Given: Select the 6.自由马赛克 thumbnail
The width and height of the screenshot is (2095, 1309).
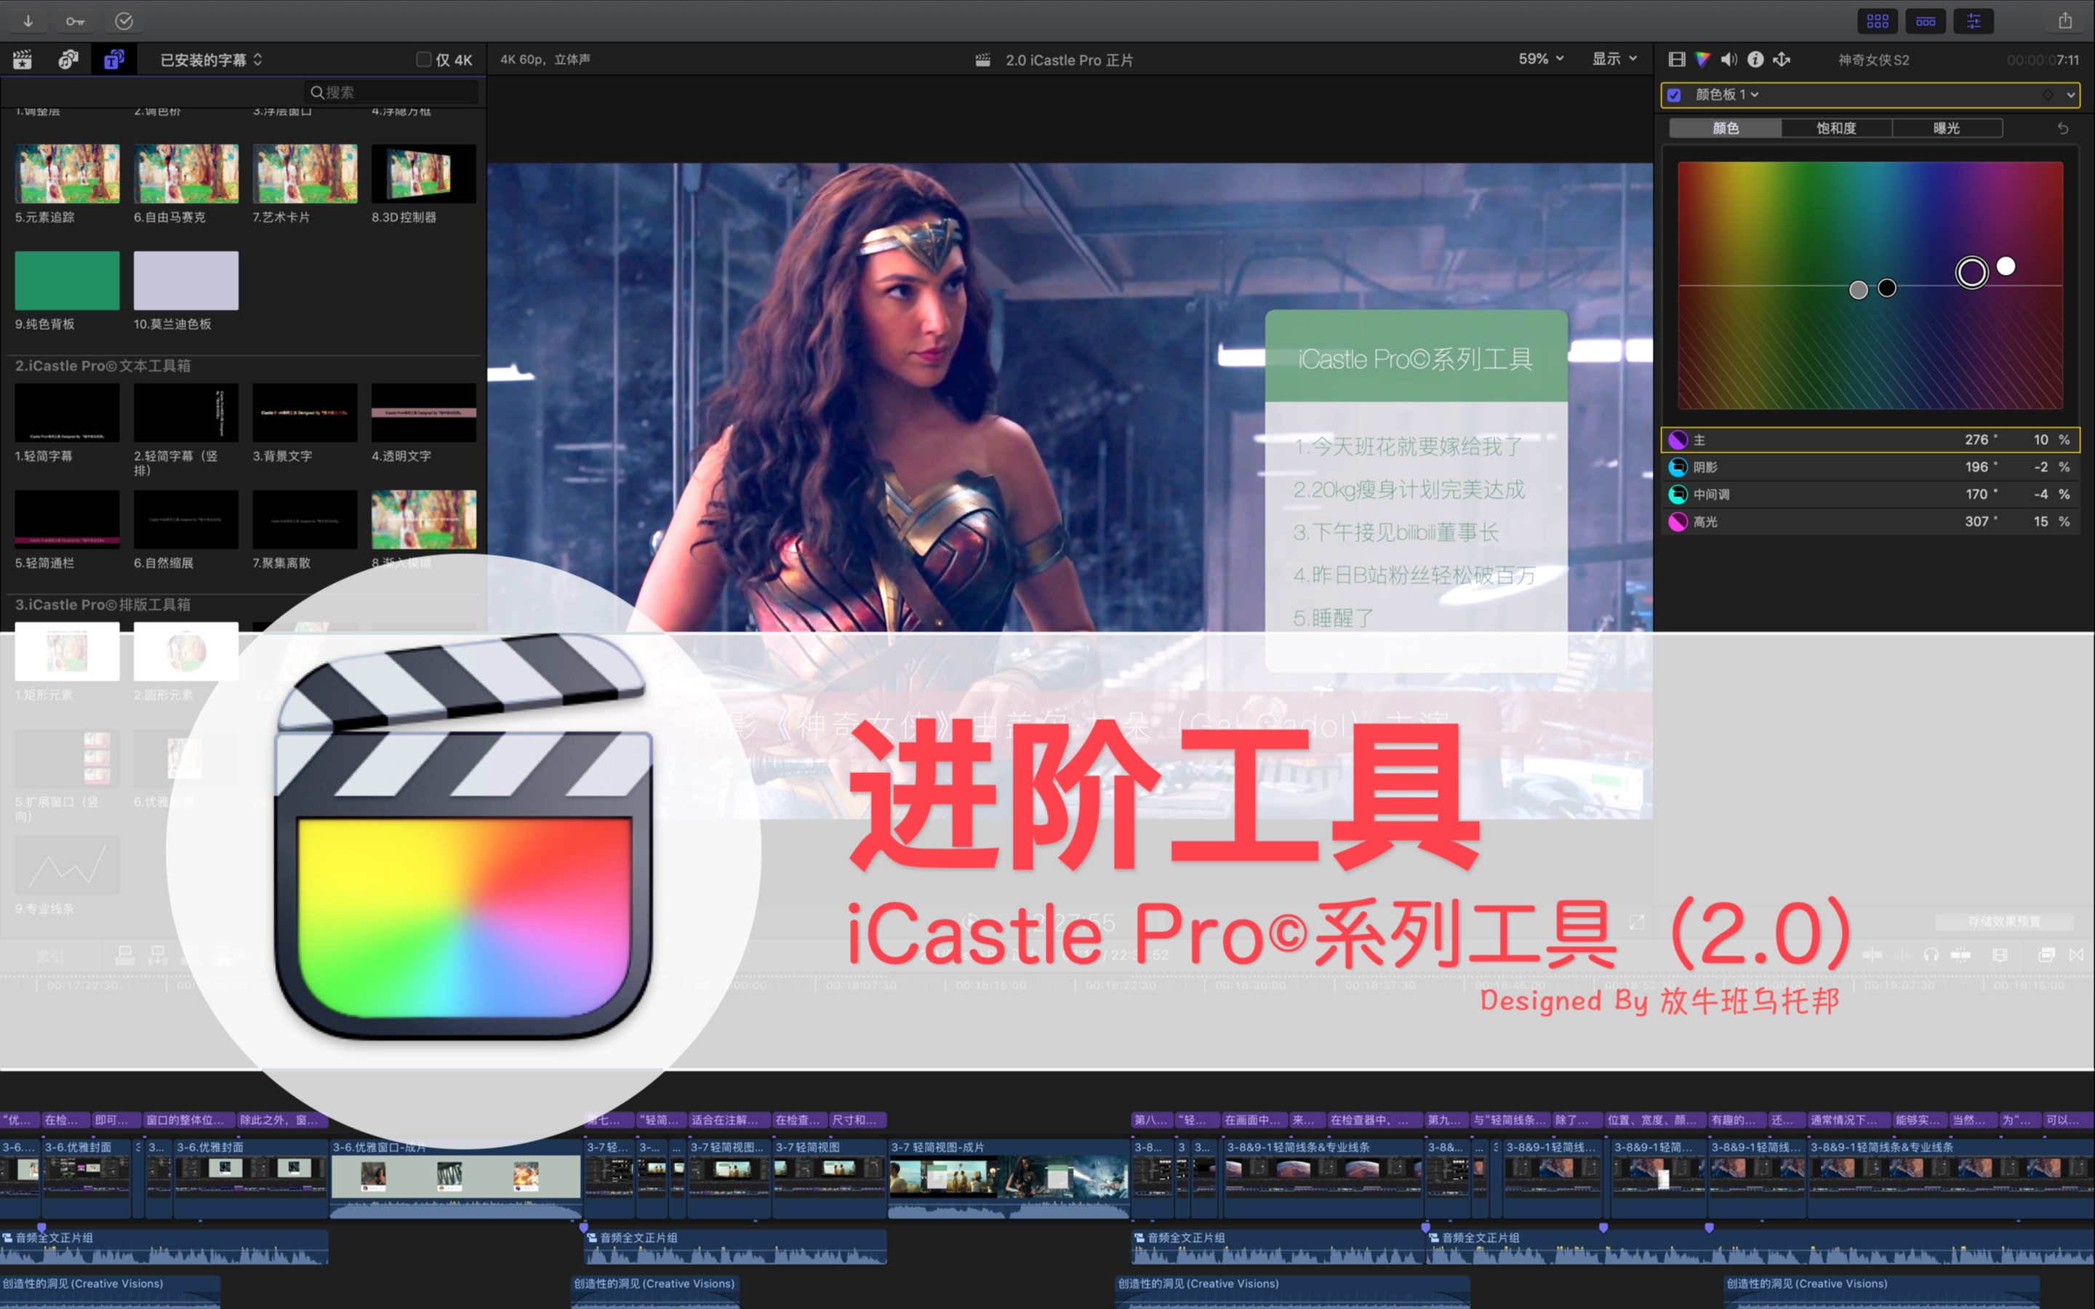Looking at the screenshot, I should [186, 174].
